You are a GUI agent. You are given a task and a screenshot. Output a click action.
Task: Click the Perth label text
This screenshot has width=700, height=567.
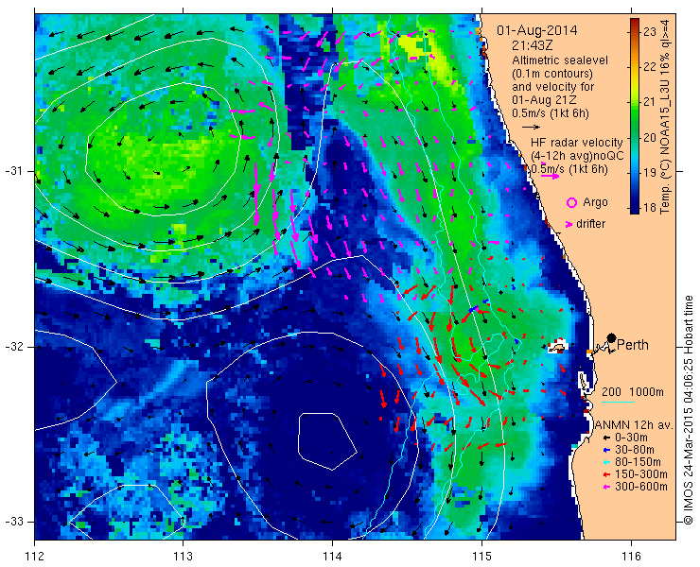tap(632, 345)
